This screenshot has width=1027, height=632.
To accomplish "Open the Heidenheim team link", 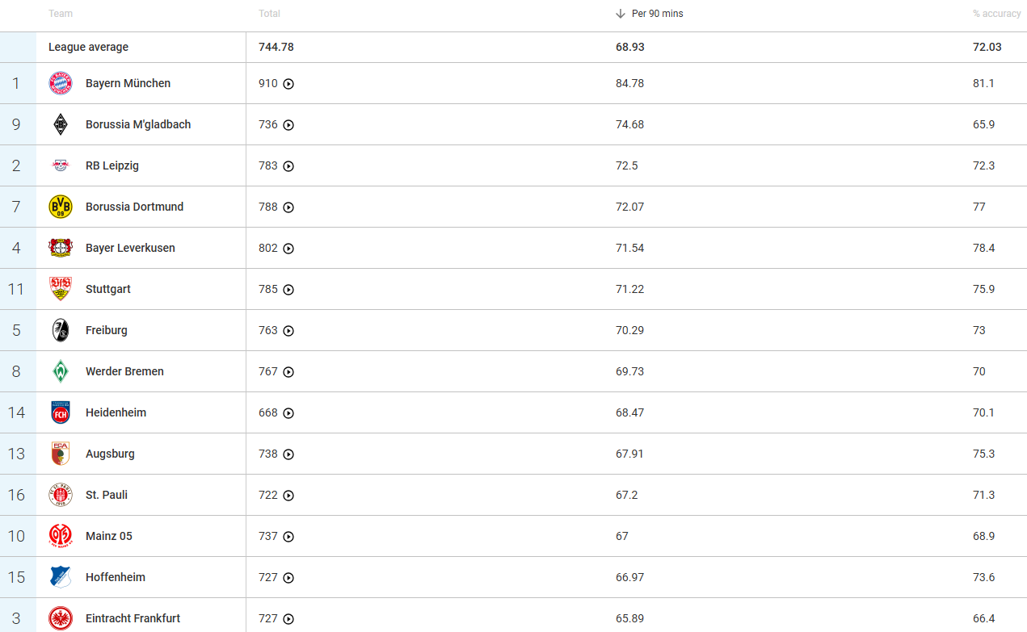I will click(x=116, y=412).
